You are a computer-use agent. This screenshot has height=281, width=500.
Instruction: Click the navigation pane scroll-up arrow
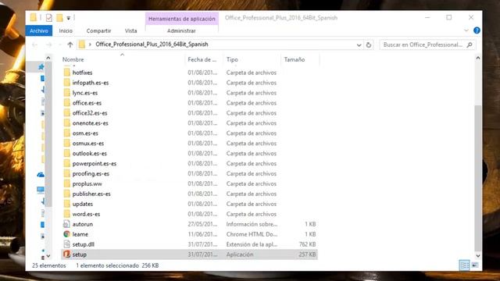(x=48, y=58)
